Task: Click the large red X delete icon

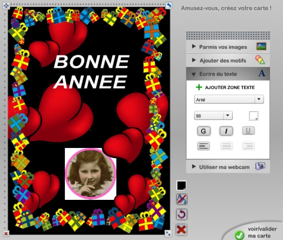Action: pos(181,230)
